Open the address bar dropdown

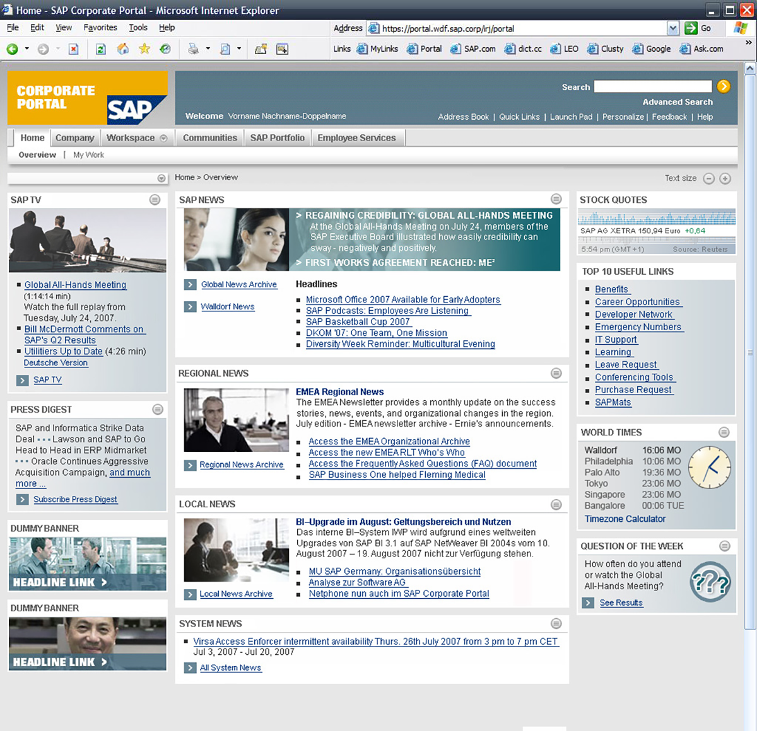tap(672, 28)
